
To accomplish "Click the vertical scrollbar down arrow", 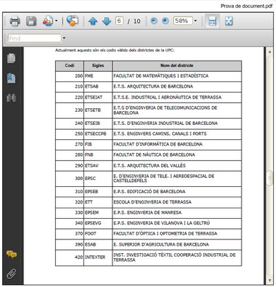I will click(270, 280).
